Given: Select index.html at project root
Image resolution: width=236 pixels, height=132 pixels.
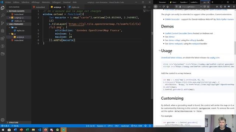Looking at the screenshot, I should point(19,40).
